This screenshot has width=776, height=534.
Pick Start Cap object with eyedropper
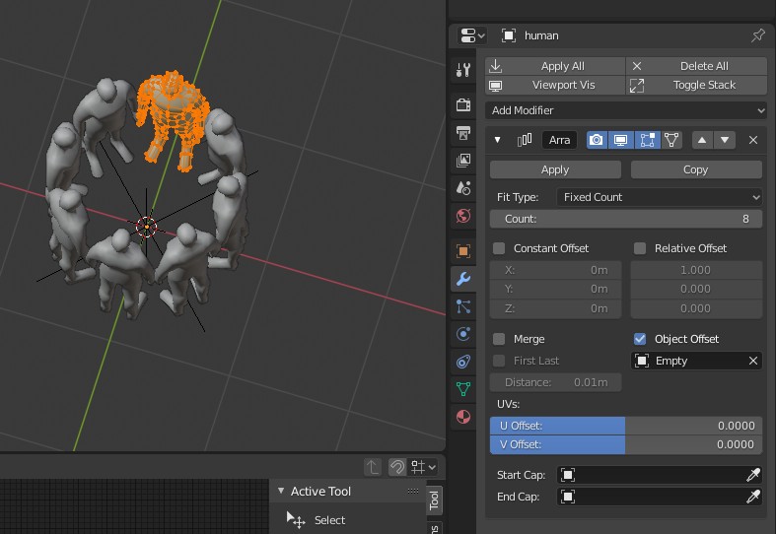pyautogui.click(x=753, y=475)
